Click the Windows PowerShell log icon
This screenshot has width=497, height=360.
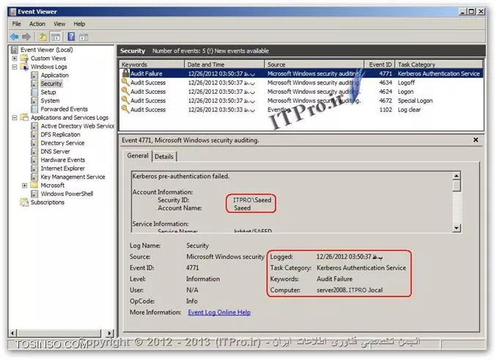[x=35, y=194]
